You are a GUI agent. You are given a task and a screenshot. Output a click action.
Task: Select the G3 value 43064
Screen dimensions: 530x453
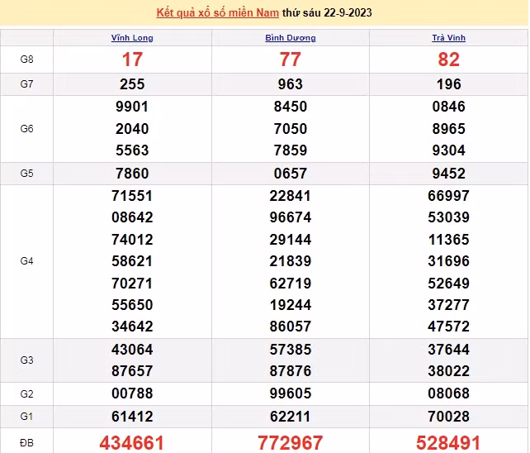[132, 350]
